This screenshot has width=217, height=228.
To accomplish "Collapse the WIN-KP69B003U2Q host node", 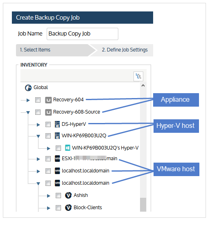I will [x=38, y=136].
